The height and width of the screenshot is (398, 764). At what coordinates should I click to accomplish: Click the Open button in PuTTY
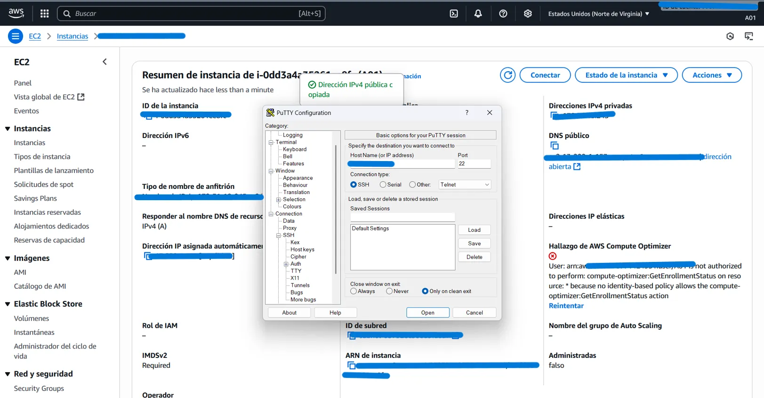(x=427, y=313)
